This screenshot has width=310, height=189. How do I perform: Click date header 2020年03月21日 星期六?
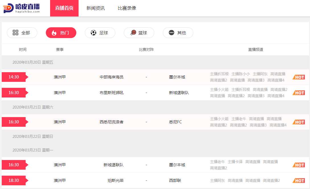pyautogui.click(x=33, y=107)
